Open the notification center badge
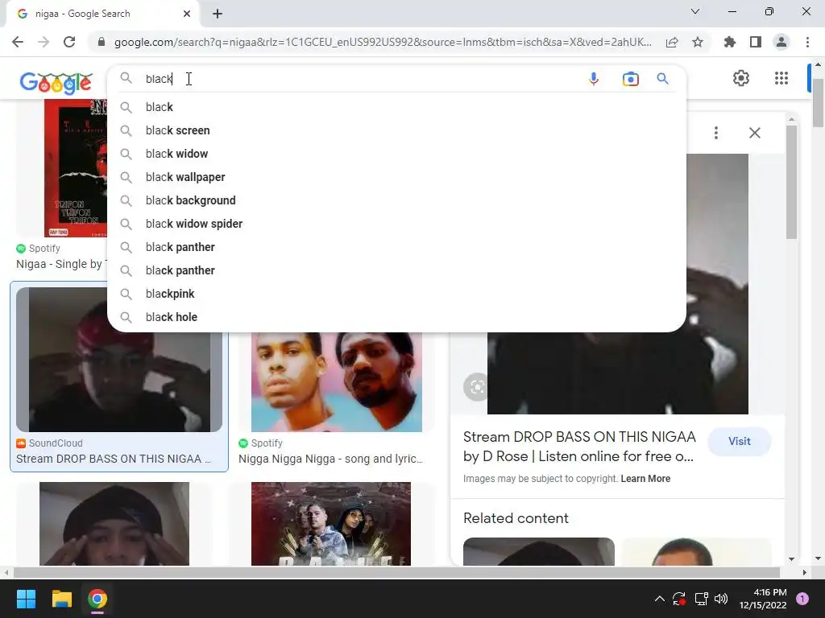Image resolution: width=825 pixels, height=618 pixels. coord(802,599)
